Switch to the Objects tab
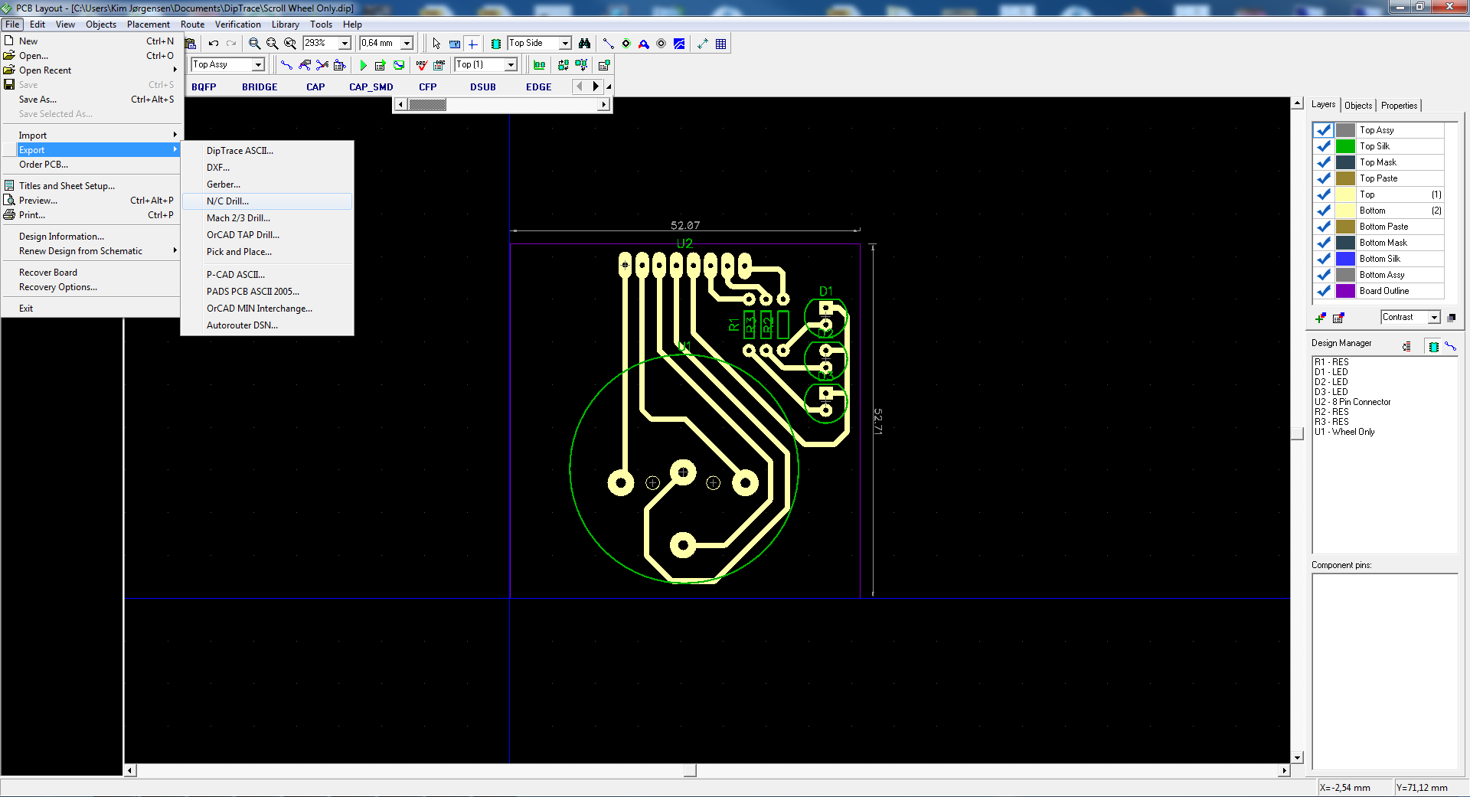The image size is (1470, 797). [1358, 106]
